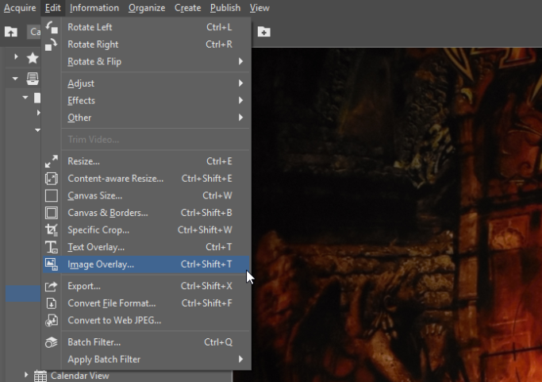
Task: Choose Rotate Left from Edit menu
Action: [146, 27]
